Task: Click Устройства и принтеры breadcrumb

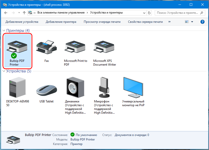Action: [106, 13]
